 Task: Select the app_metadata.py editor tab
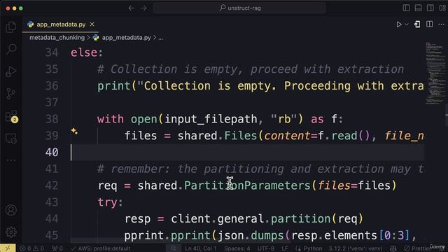pyautogui.click(x=61, y=24)
